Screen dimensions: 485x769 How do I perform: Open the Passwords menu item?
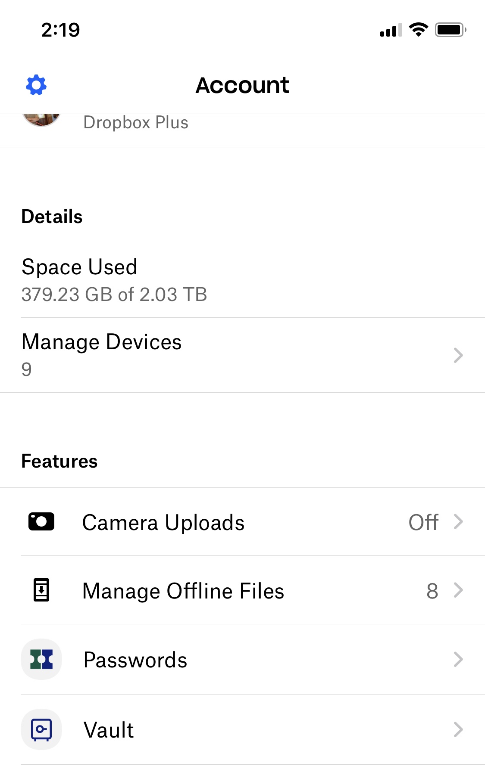(x=135, y=660)
